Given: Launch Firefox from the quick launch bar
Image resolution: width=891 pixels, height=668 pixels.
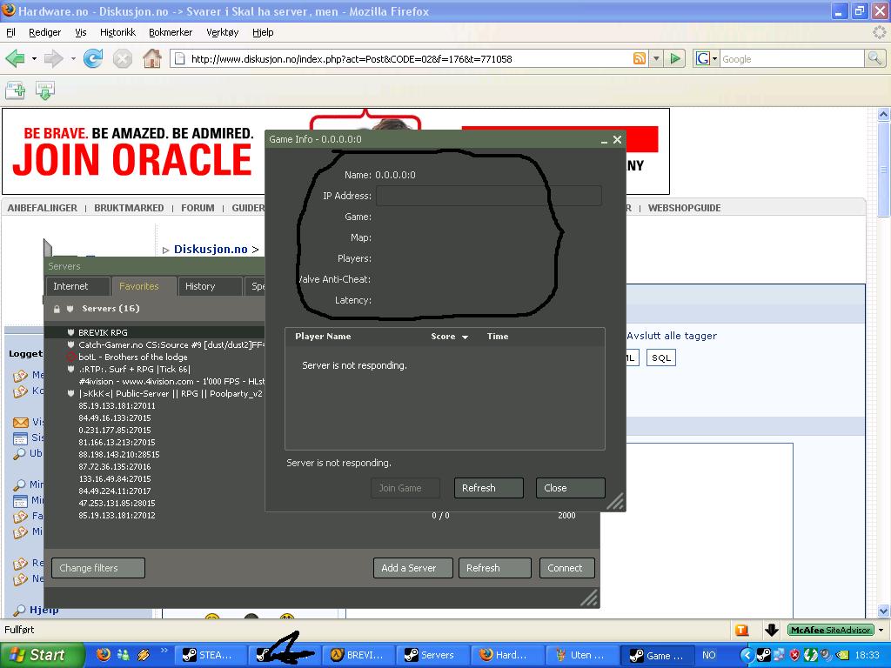Looking at the screenshot, I should pyautogui.click(x=104, y=655).
